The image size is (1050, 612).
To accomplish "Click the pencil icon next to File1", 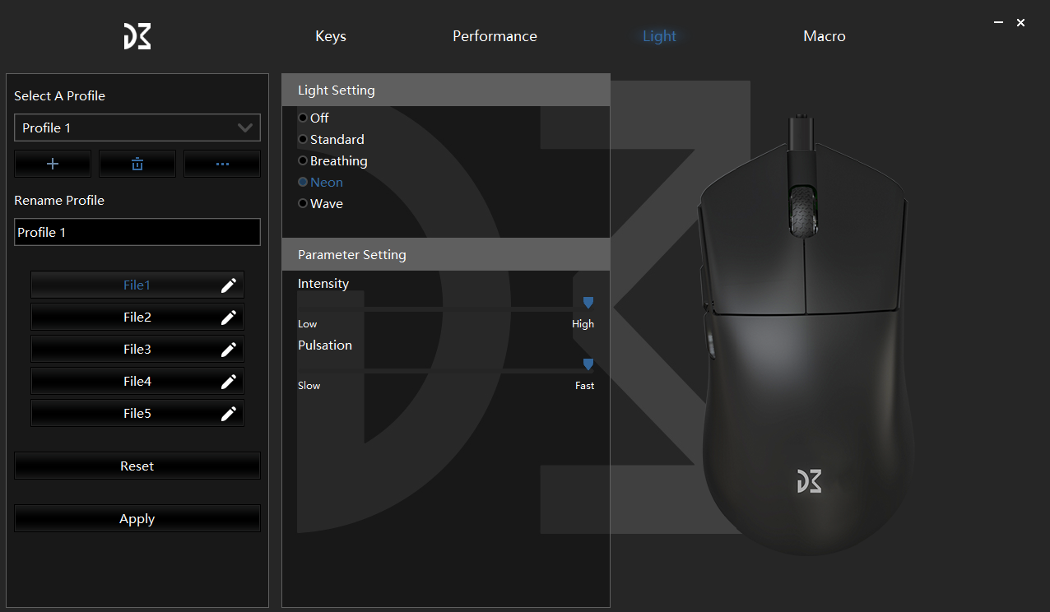I will coord(229,285).
